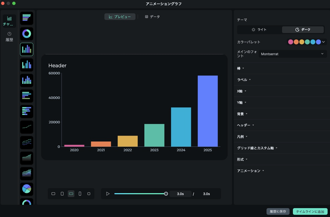This screenshot has height=217, width=330.
Task: Click the Add to Timeline button
Action: (310, 211)
